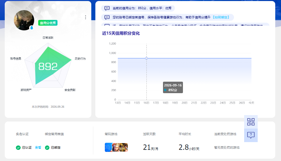
Task: Click chat icon beside 您的账号已绑定微信号 message
Action: (107, 17)
